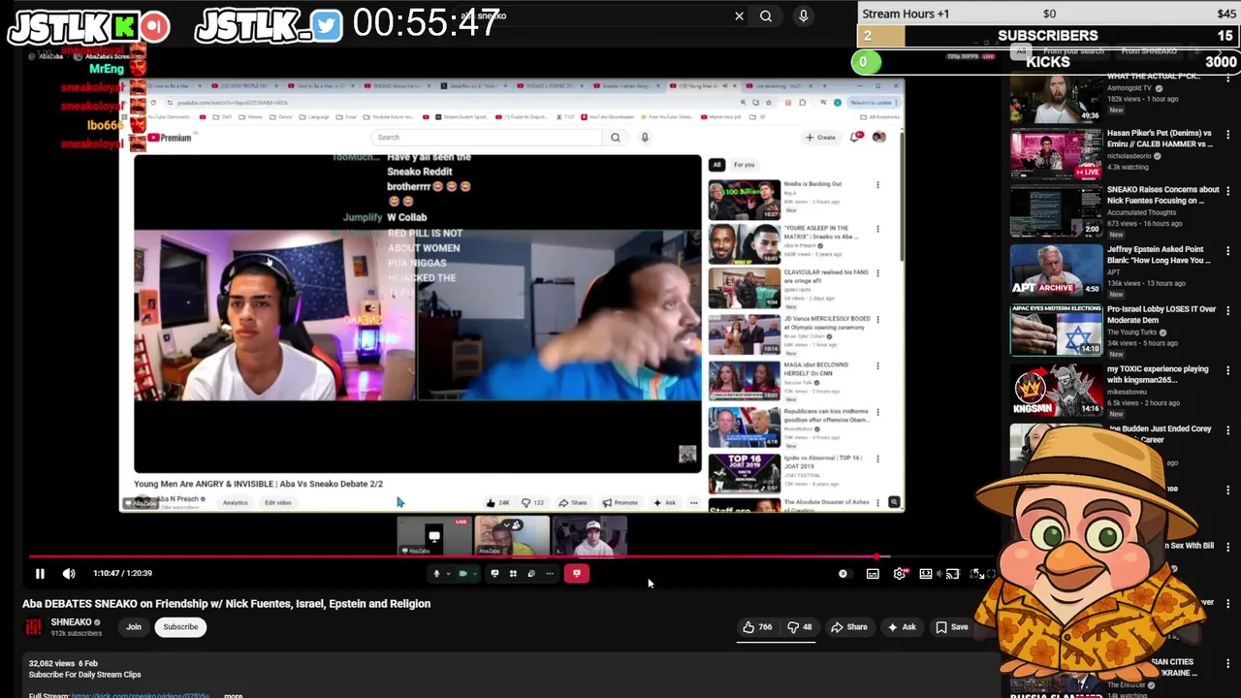
Task: Open SHNEAKO channel avatar
Action: click(x=34, y=627)
